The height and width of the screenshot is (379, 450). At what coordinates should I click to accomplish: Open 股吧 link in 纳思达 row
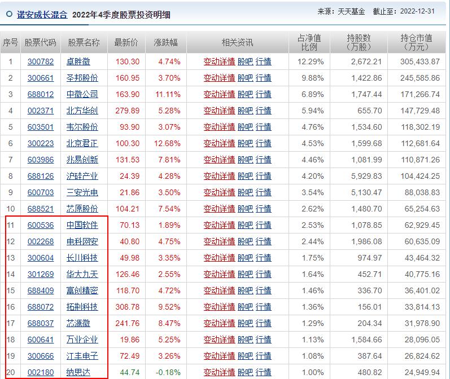coord(246,372)
